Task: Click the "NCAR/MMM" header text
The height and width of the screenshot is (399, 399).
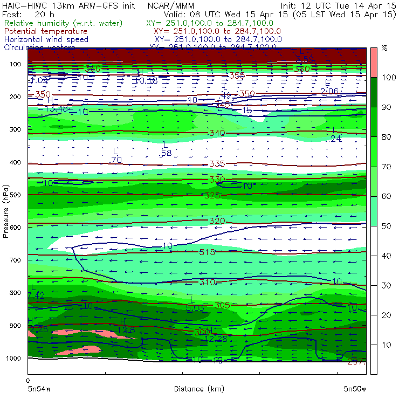Action: tap(171, 5)
